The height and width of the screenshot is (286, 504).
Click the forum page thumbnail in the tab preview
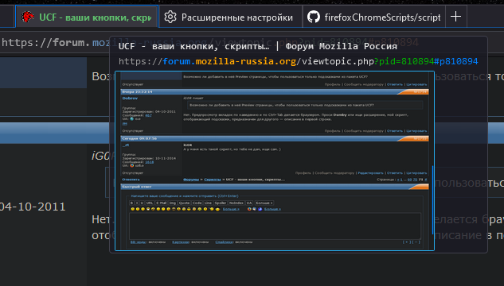tap(275, 160)
